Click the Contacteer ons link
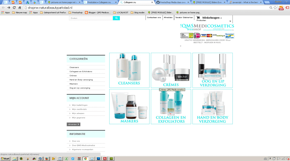The image size is (290, 161). pyautogui.click(x=154, y=17)
